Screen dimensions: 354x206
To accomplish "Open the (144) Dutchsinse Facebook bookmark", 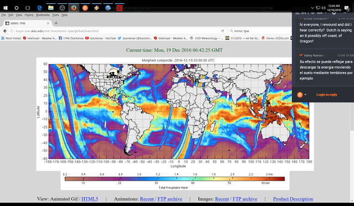I will coord(71,38).
